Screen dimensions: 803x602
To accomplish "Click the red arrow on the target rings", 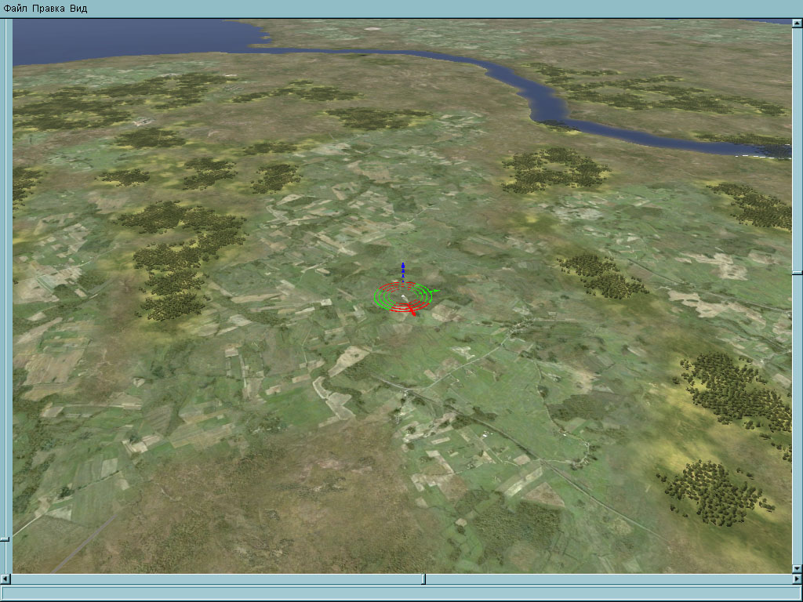I will pos(412,312).
